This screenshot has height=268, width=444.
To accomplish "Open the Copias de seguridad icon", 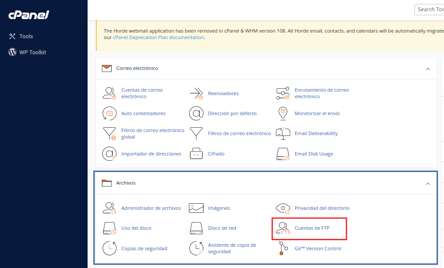I will [109, 248].
